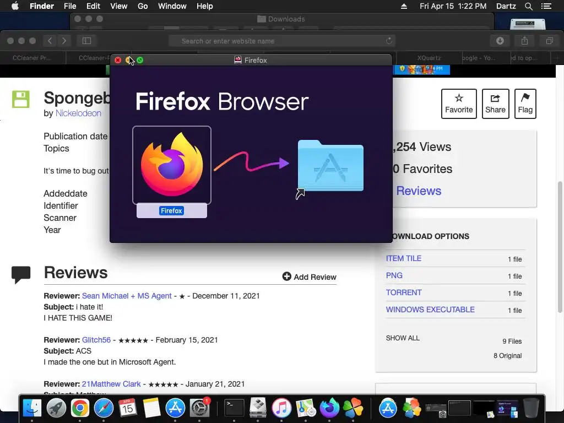564x423 pixels.
Task: Open reviewer Glitch56 profile
Action: tap(96, 340)
